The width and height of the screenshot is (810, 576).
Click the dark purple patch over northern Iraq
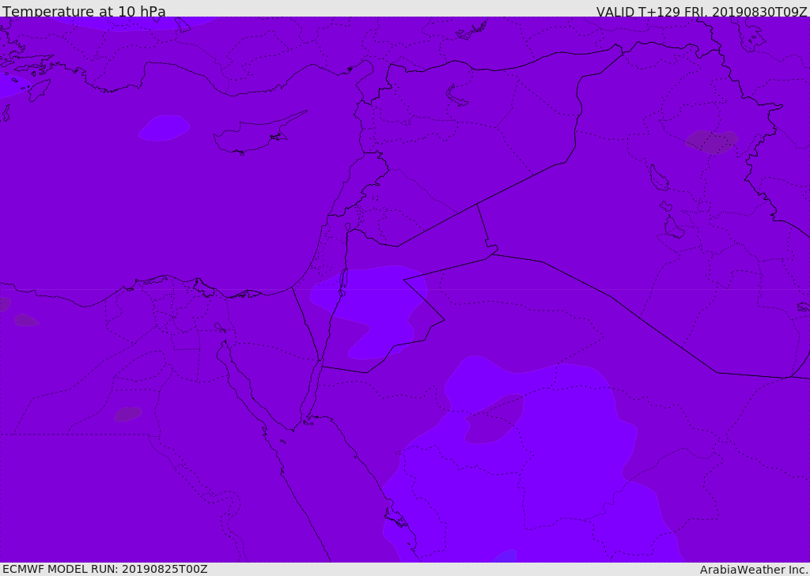711,141
